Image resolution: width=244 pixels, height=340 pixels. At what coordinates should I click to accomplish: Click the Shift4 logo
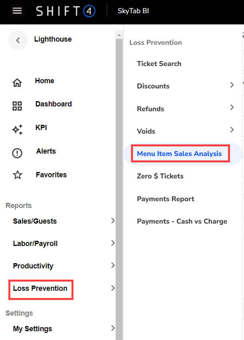click(65, 11)
